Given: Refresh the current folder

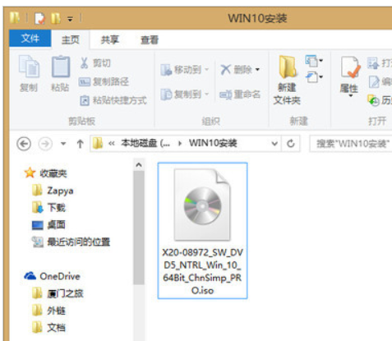Looking at the screenshot, I should [291, 144].
